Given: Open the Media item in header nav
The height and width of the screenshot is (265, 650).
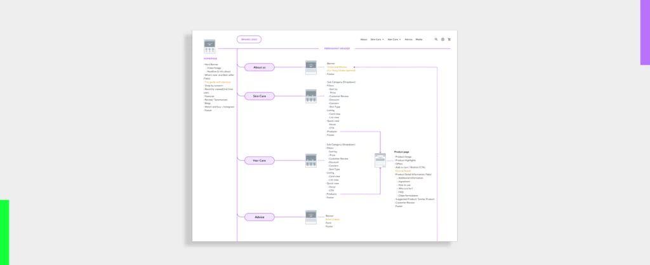Looking at the screenshot, I should click(419, 39).
